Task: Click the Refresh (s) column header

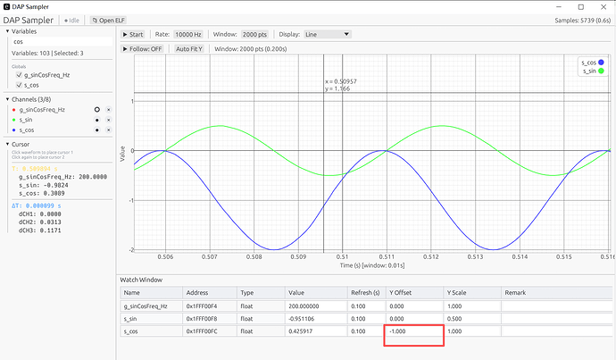Action: point(367,292)
